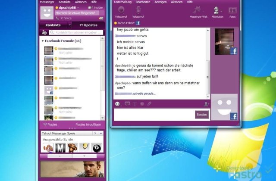Collapse the Facebook-Freunde group
This screenshot has height=181, width=276.
click(x=43, y=41)
